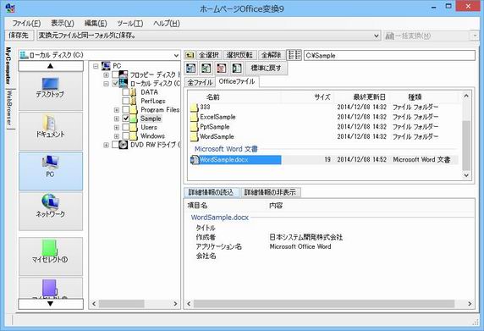Open the 表示(V) menu
Image resolution: width=484 pixels, height=331 pixels.
point(63,23)
